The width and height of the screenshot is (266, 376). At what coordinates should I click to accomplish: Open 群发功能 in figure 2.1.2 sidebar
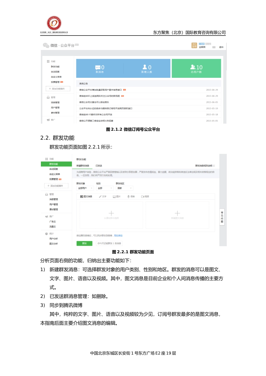point(55,67)
